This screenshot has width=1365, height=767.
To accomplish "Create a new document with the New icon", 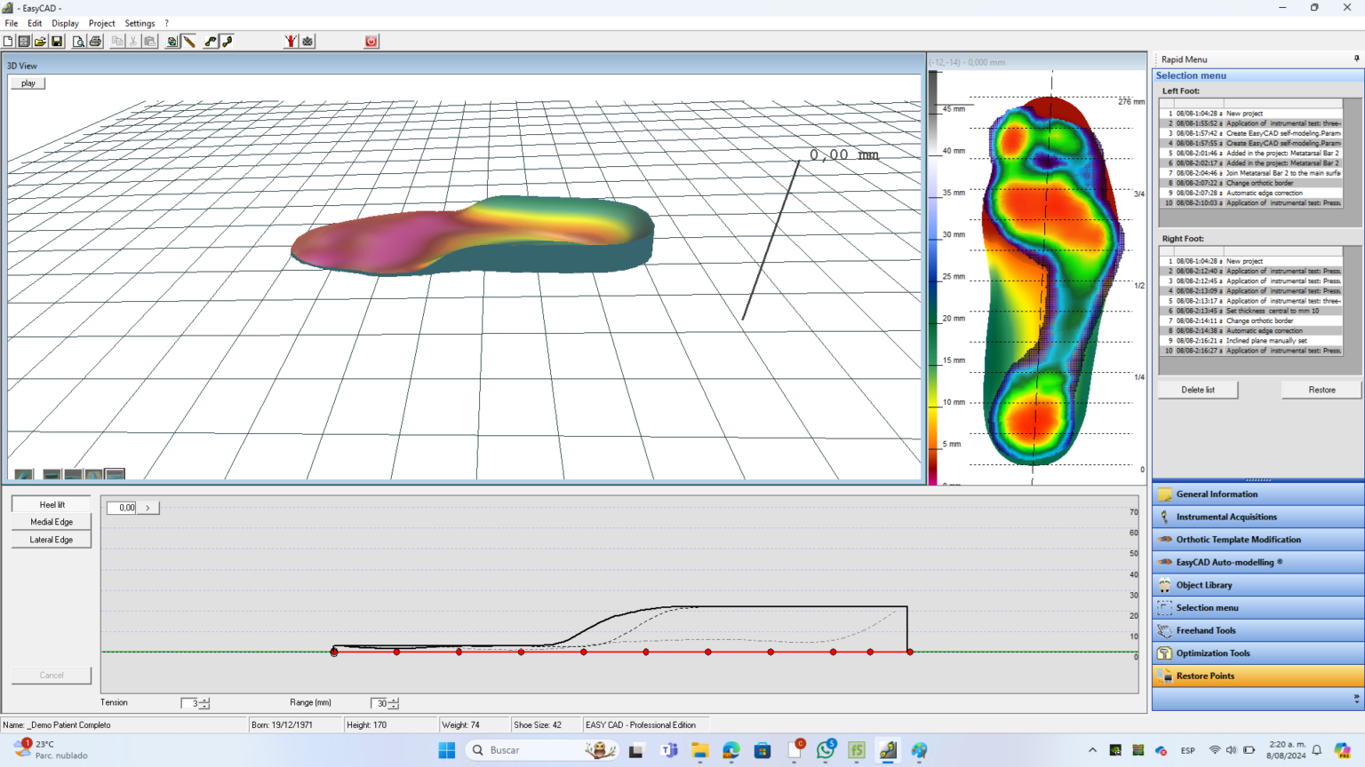I will (7, 41).
